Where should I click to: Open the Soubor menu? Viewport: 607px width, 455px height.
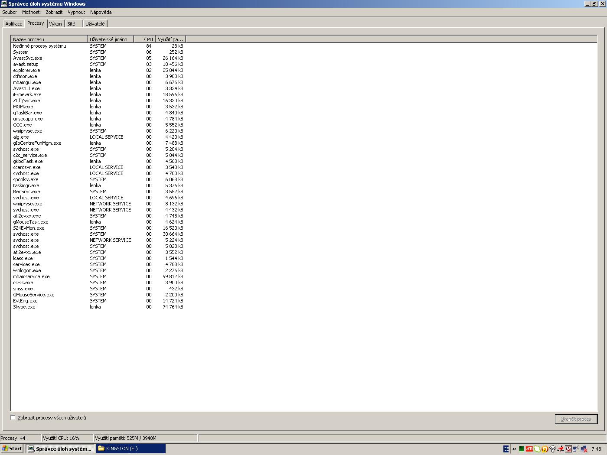point(10,12)
